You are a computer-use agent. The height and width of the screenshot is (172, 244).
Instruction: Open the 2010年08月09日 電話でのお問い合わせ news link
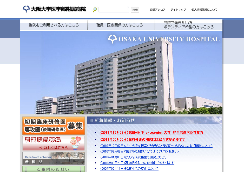point(139,152)
